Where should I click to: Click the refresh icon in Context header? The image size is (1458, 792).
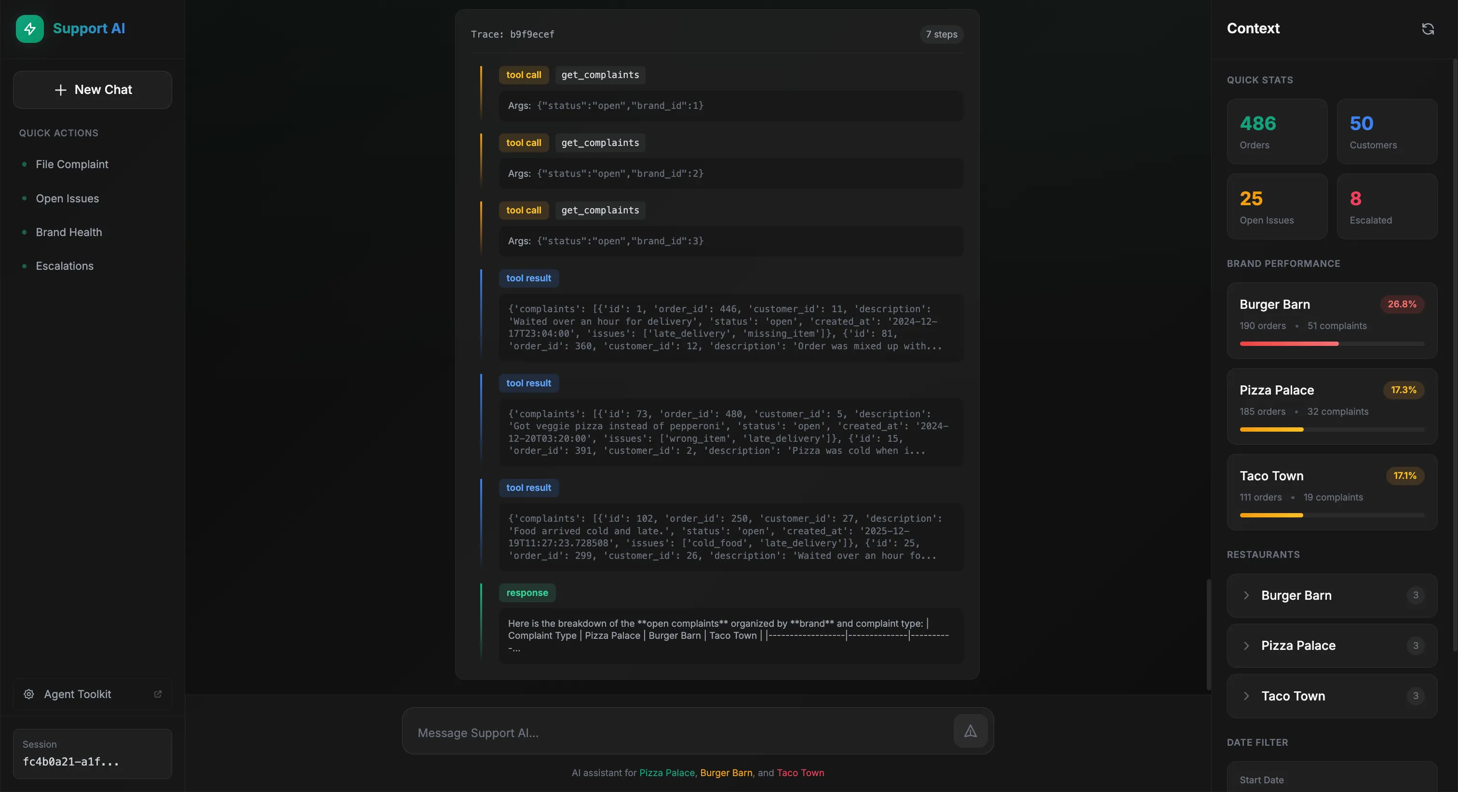coord(1428,29)
